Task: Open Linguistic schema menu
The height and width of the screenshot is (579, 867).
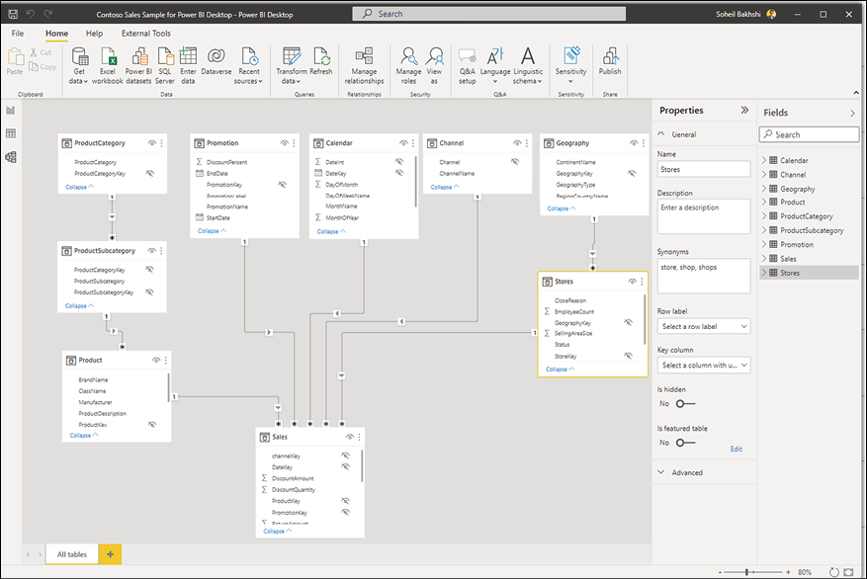Action: coord(528,66)
